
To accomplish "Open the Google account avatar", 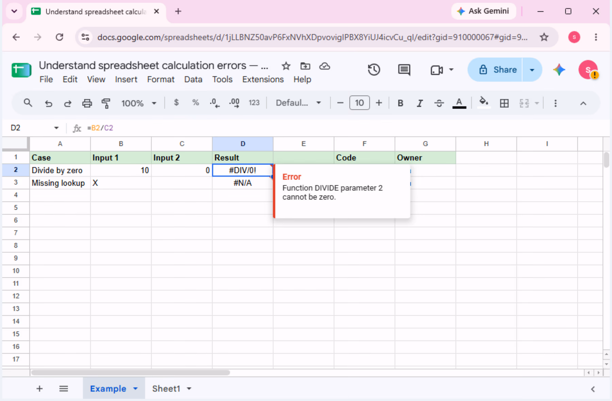I will (588, 70).
